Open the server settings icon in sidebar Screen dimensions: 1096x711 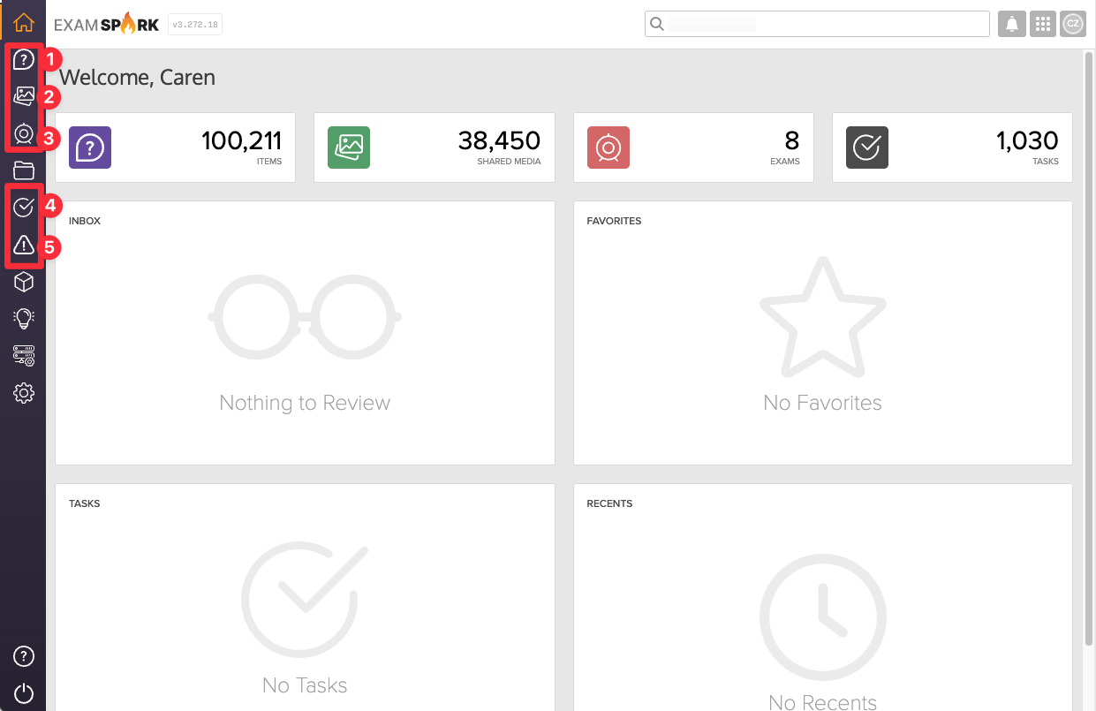(x=24, y=356)
